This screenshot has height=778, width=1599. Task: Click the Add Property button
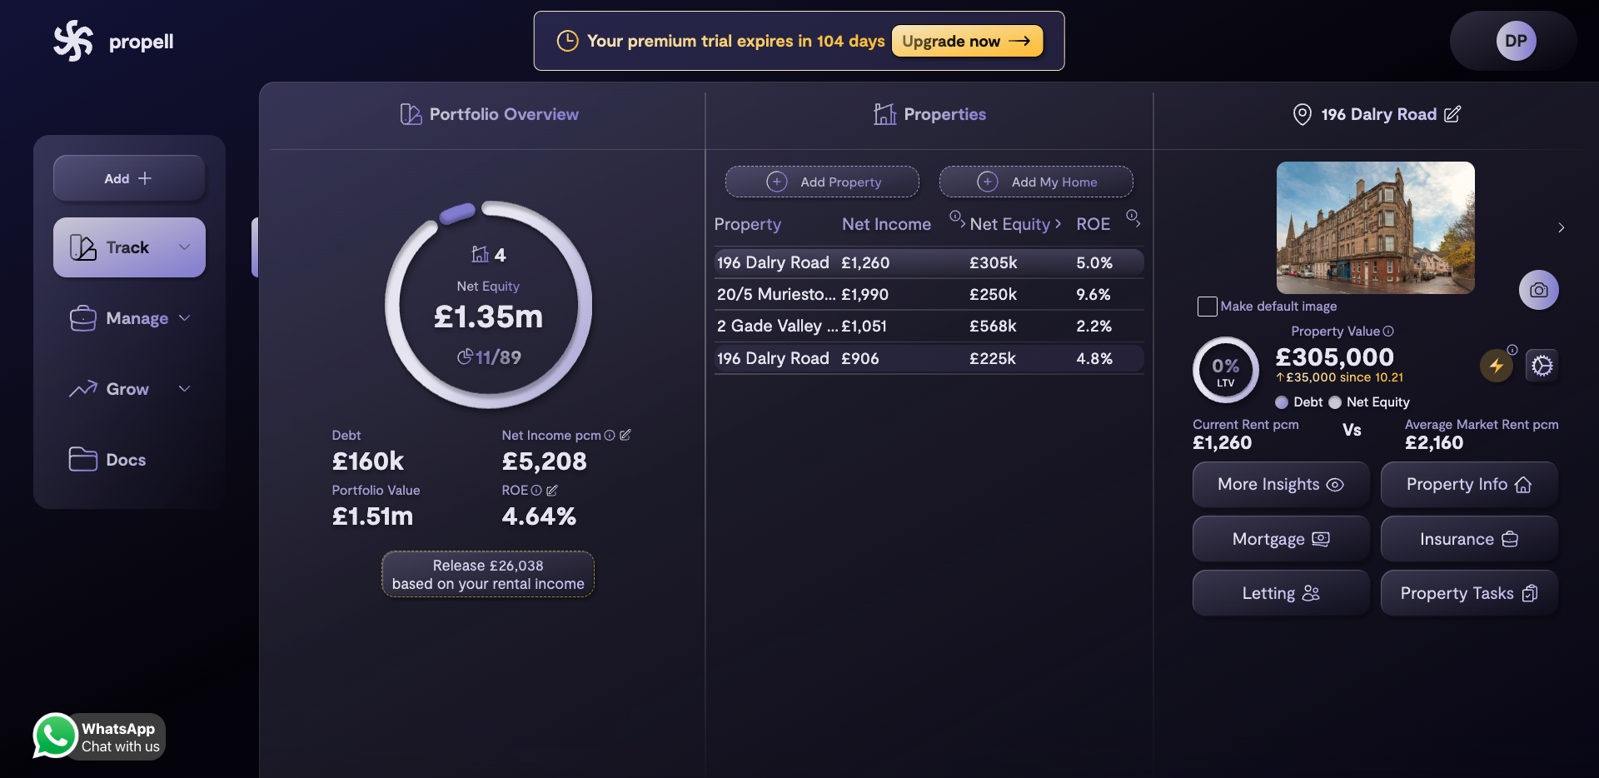pos(822,182)
